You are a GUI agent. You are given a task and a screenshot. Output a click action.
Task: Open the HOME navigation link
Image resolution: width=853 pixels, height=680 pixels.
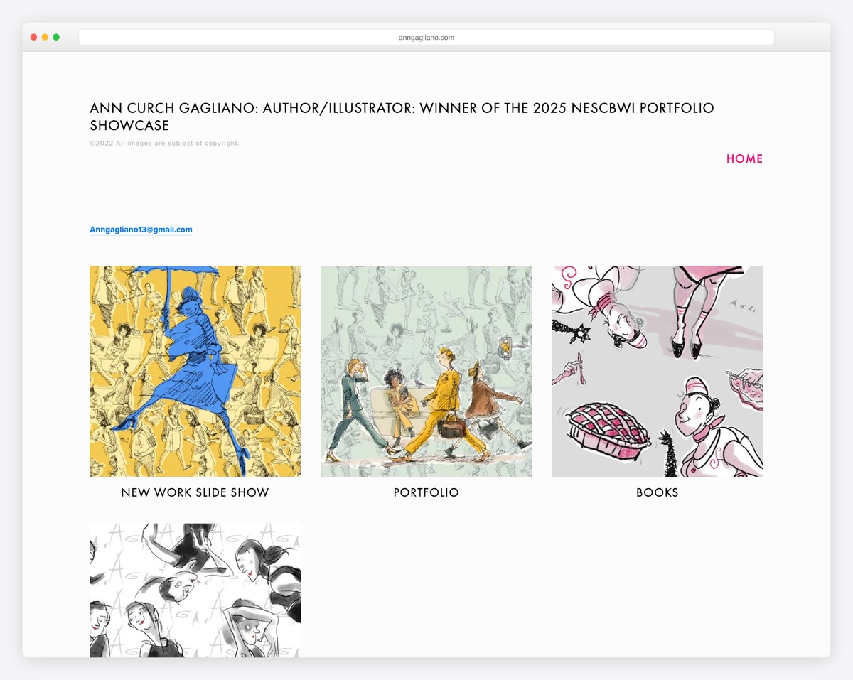[x=744, y=158]
